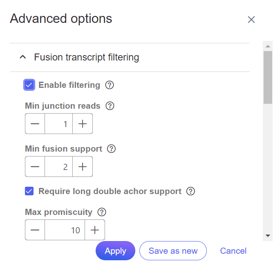The width and height of the screenshot is (273, 266).
Task: Apply the advanced options
Action: tap(115, 251)
